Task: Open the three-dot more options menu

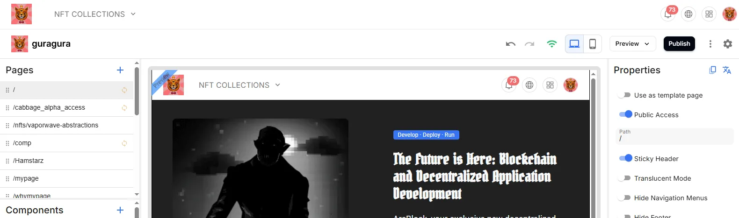Action: pos(710,44)
